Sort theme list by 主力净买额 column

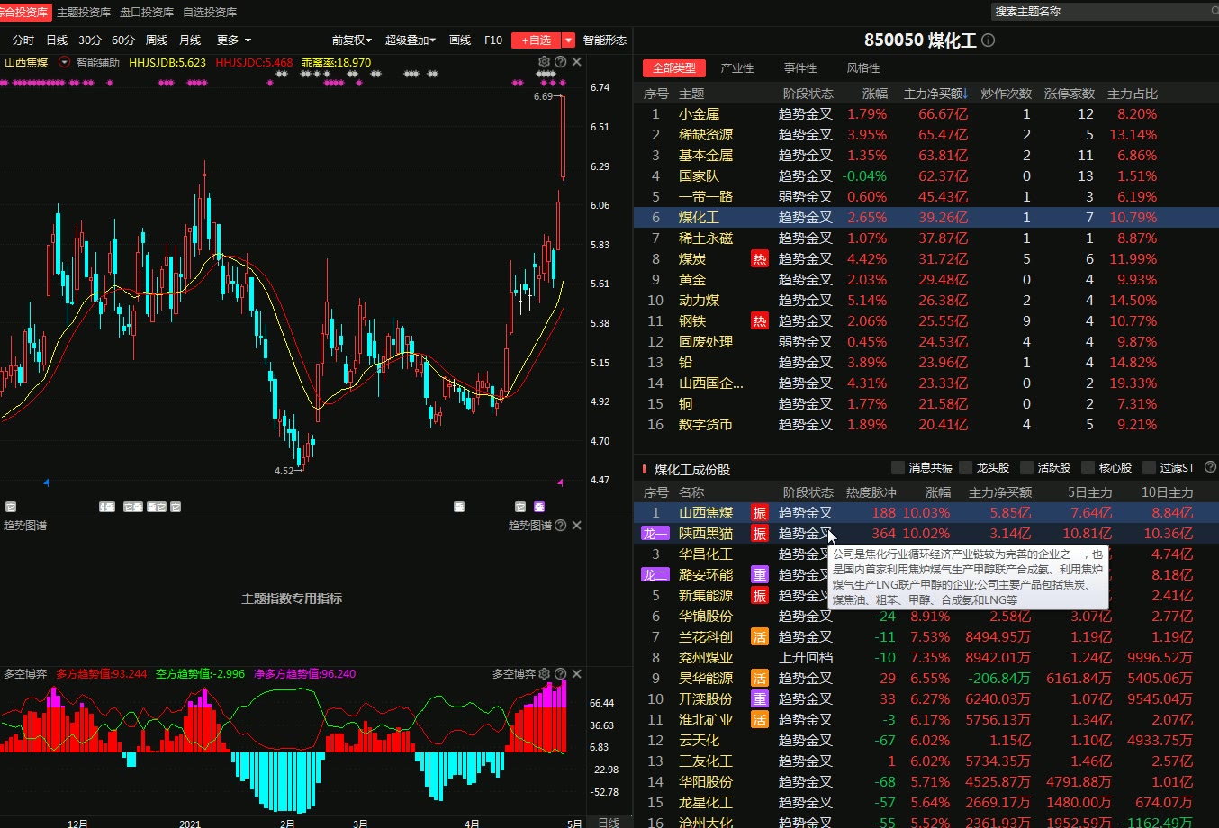(936, 94)
